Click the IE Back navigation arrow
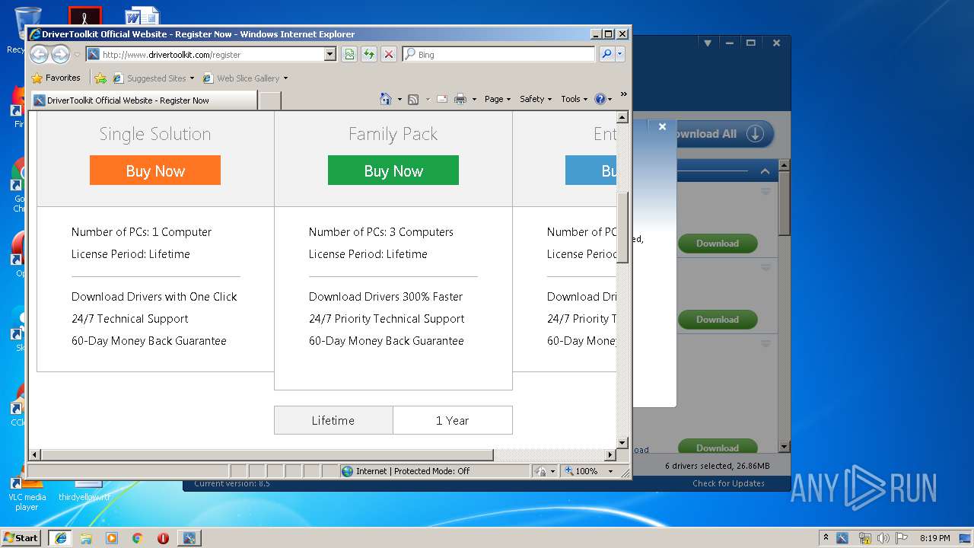This screenshot has width=974, height=548. (39, 54)
